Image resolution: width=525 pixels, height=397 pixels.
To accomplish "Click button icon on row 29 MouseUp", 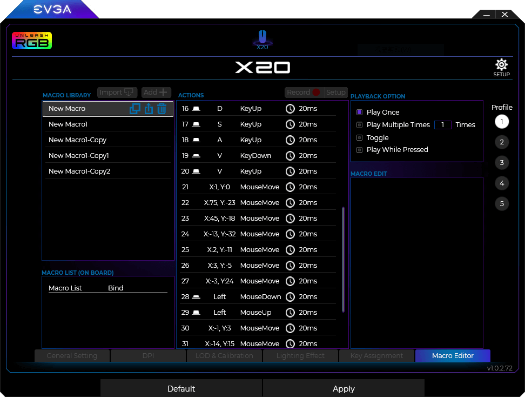I will pos(196,313).
